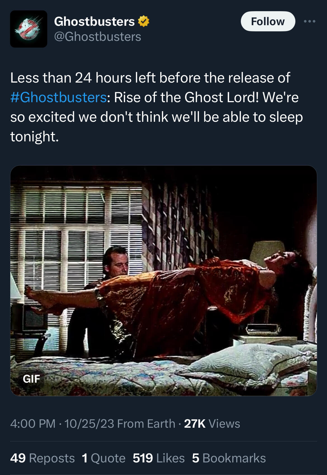Open the #Ghostbusters hashtag link
327x475 pixels.
(58, 97)
